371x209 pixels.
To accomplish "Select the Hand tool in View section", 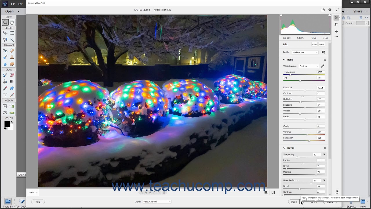I will pos(12,22).
